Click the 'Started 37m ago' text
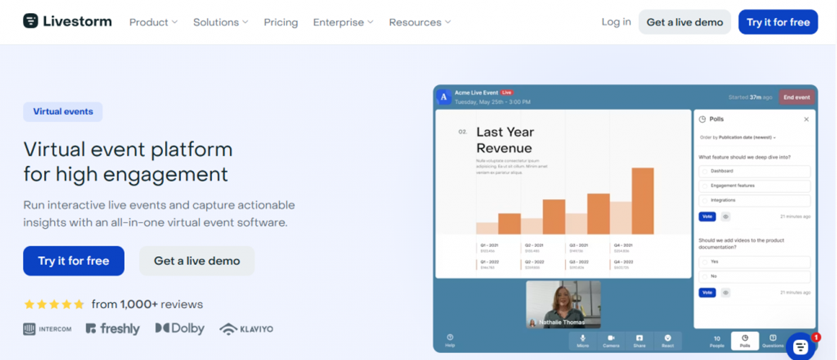 click(750, 97)
